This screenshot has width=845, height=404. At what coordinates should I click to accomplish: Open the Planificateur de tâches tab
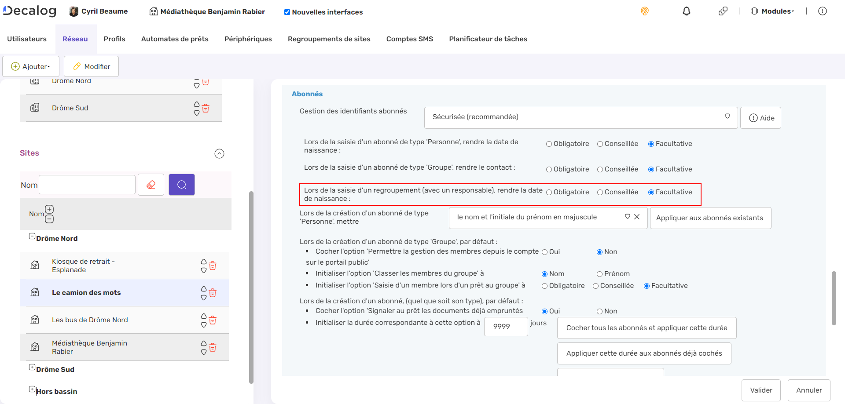point(488,39)
